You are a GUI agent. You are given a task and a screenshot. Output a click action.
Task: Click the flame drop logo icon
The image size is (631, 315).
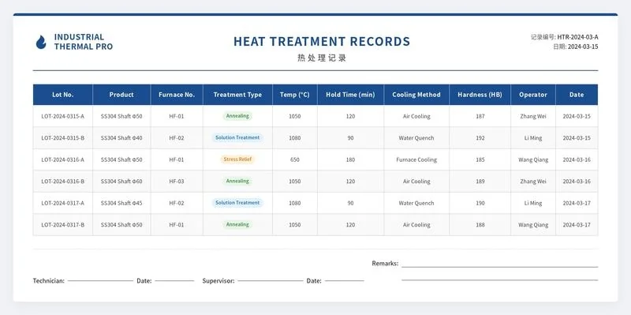41,43
